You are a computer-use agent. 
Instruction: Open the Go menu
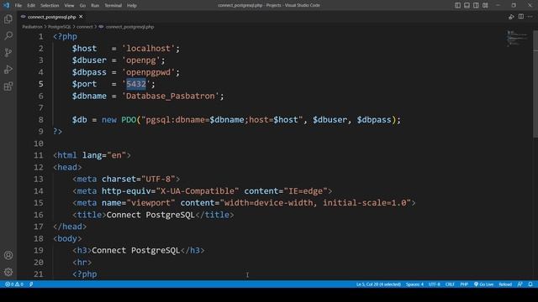[x=82, y=6]
